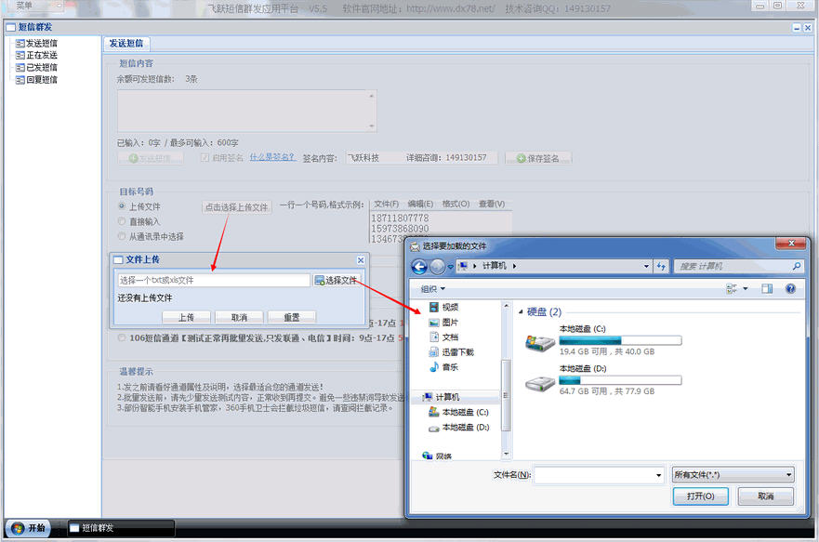Click the 选择一个txt或xls文件 path field

pyautogui.click(x=214, y=281)
